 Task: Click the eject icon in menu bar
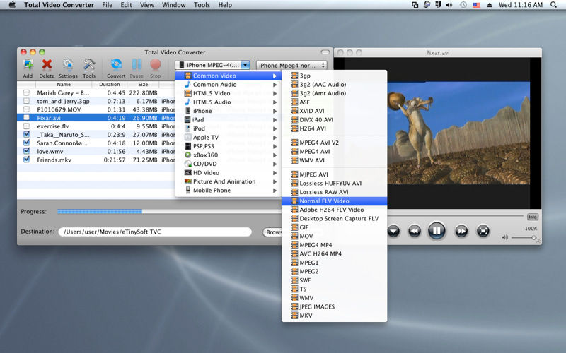tap(490, 5)
